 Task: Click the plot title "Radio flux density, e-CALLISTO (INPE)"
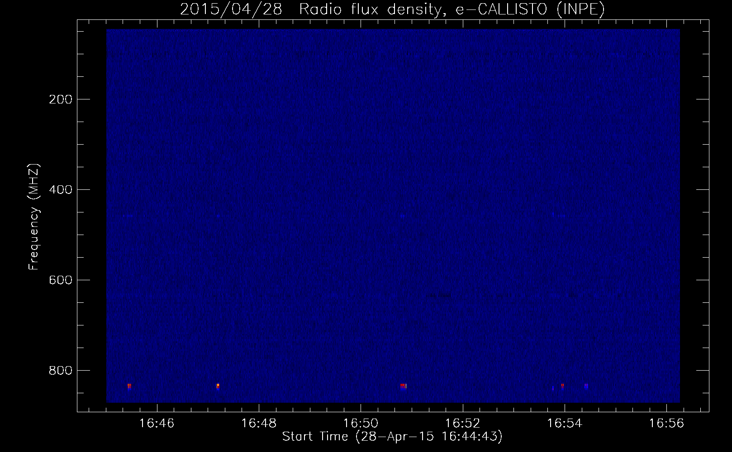click(452, 9)
